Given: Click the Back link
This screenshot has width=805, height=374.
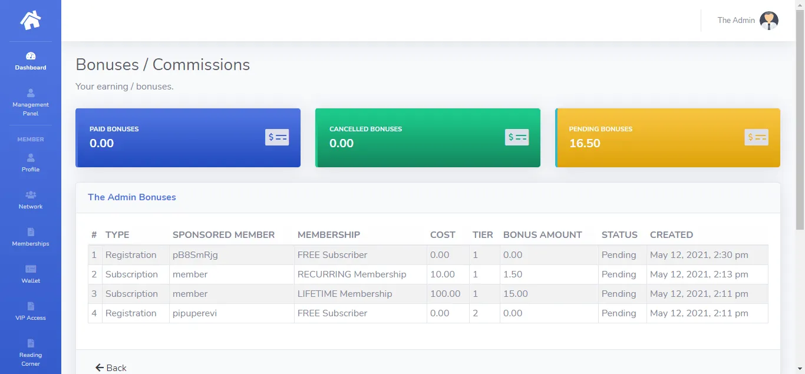Looking at the screenshot, I should [111, 368].
